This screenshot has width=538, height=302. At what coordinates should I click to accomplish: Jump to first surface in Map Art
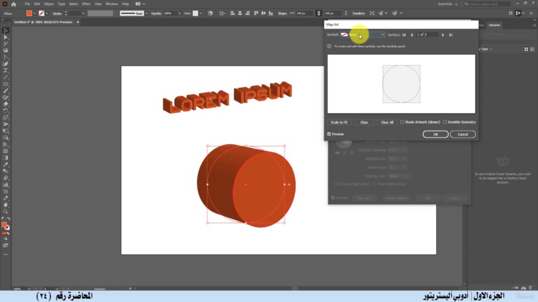pos(404,34)
